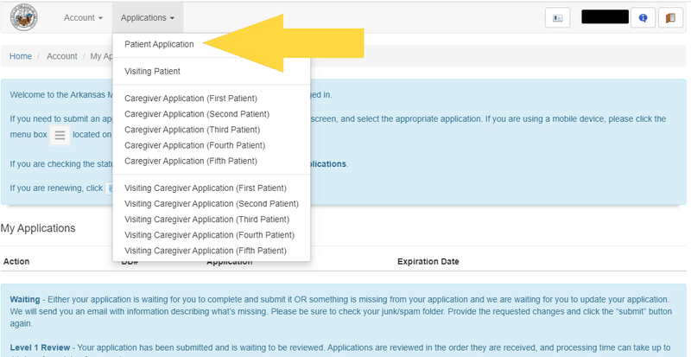
Task: Select Caregiver Application (Second Patient)
Action: (x=194, y=114)
